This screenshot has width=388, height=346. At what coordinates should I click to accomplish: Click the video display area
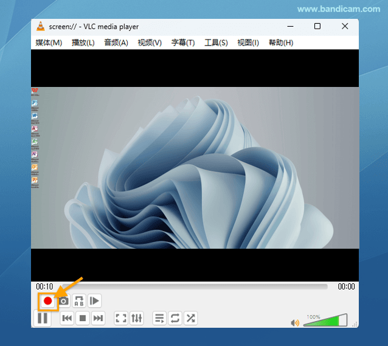click(195, 165)
